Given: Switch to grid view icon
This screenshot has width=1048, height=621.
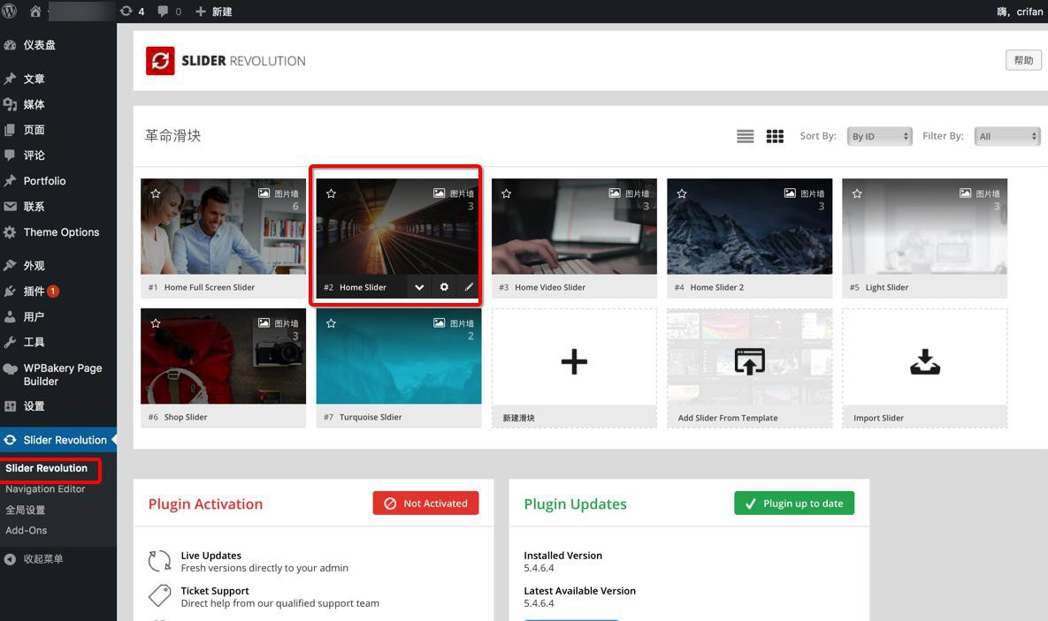Looking at the screenshot, I should tap(775, 136).
